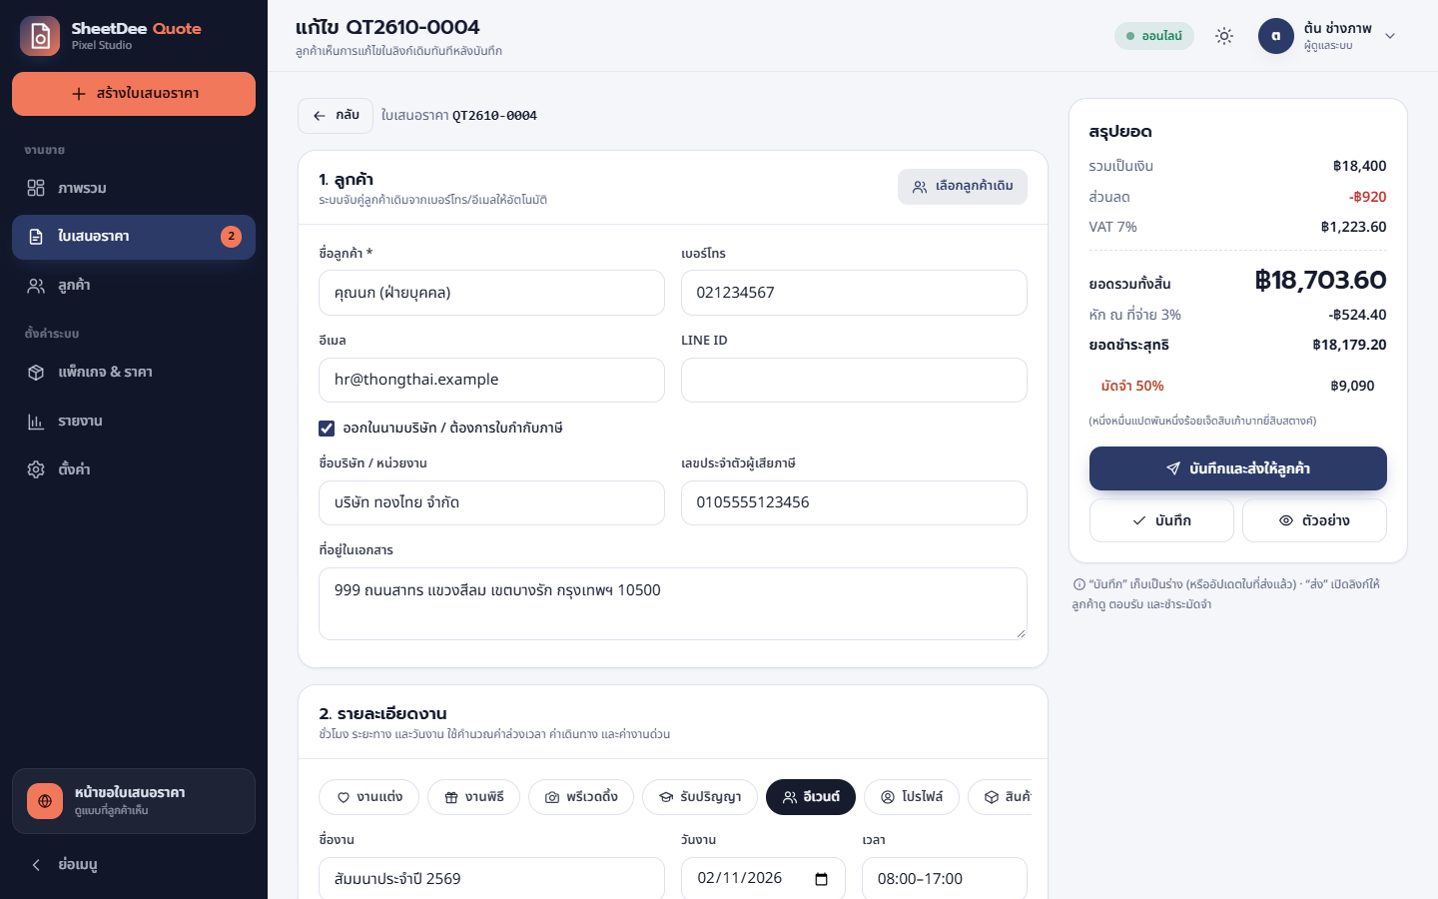Viewport: 1438px width, 899px height.
Task: Select the งานพิธี ceremony job type
Action: (x=473, y=797)
